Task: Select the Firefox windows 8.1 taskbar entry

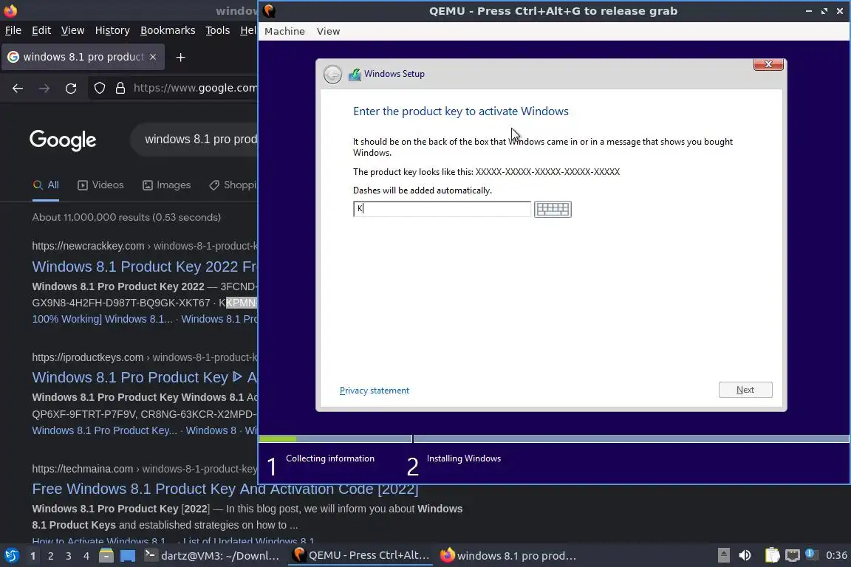Action: (508, 556)
